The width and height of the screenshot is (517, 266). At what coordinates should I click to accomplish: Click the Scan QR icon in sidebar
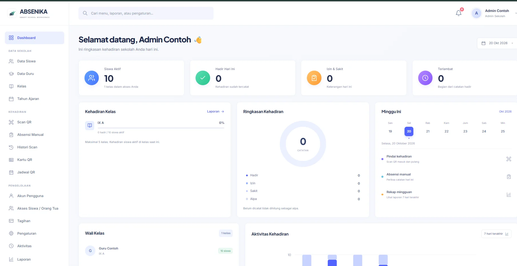tap(11, 122)
